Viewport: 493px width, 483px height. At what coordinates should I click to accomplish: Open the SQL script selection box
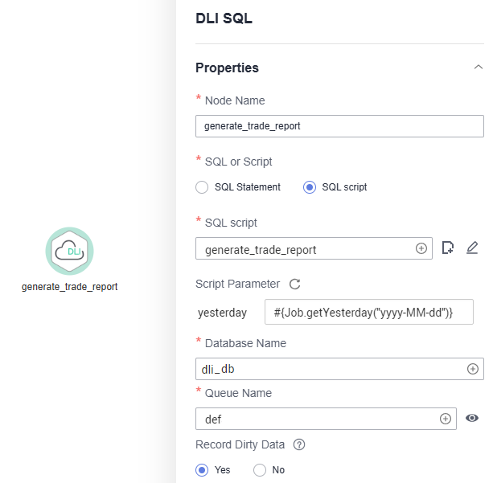click(x=314, y=248)
